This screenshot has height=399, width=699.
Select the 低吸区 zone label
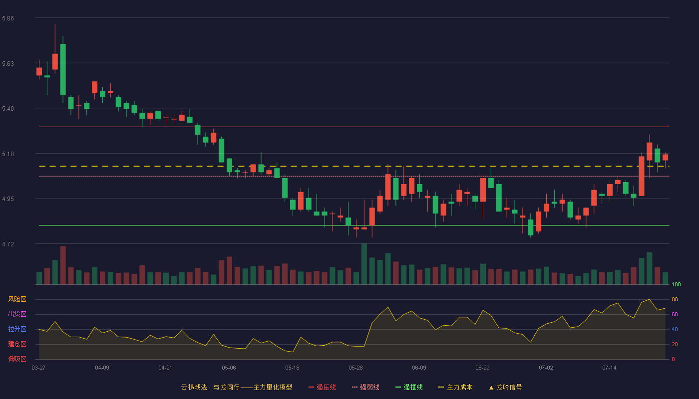point(17,359)
